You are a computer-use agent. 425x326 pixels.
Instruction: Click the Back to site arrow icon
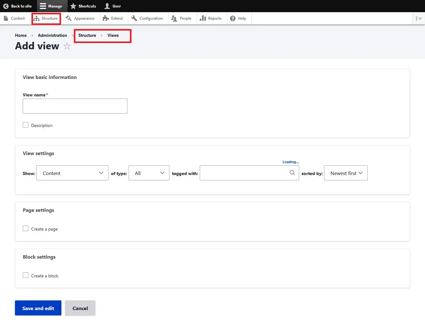(x=6, y=6)
